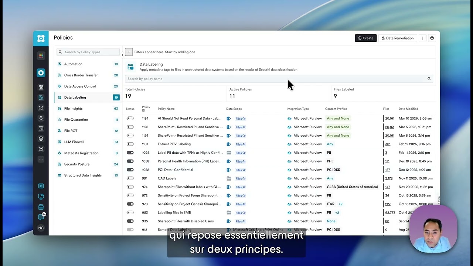Open Entrust POV Labeling policy name
Screen dimensions: 473x266
[174, 144]
